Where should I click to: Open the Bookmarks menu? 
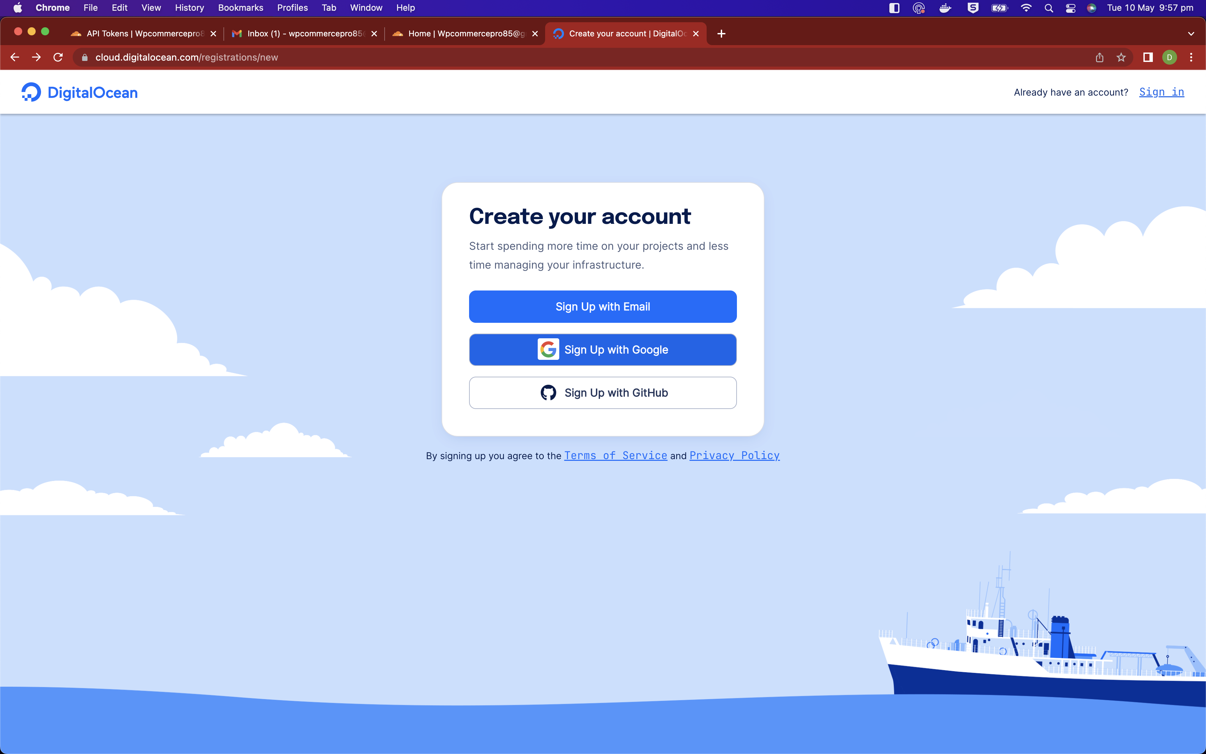[240, 8]
